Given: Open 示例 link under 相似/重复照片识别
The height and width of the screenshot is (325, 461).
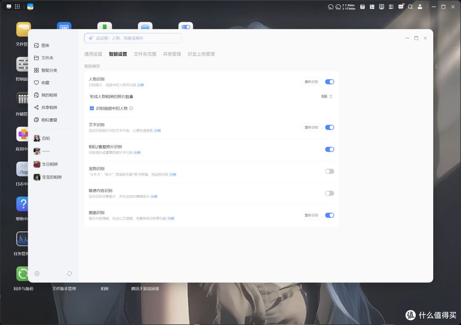Looking at the screenshot, I should pos(137,152).
